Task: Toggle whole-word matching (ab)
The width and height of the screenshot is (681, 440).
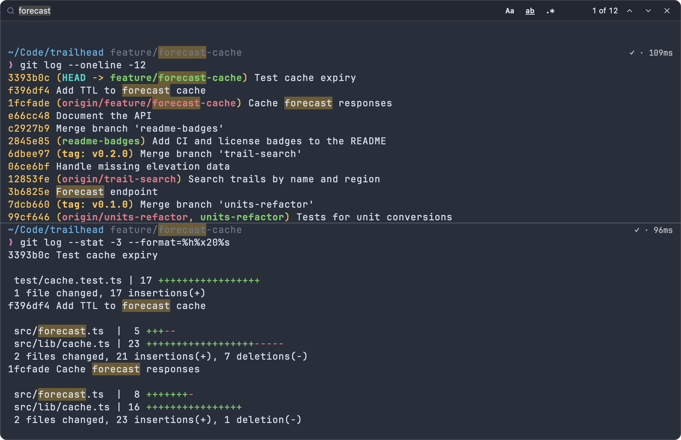Action: (530, 11)
